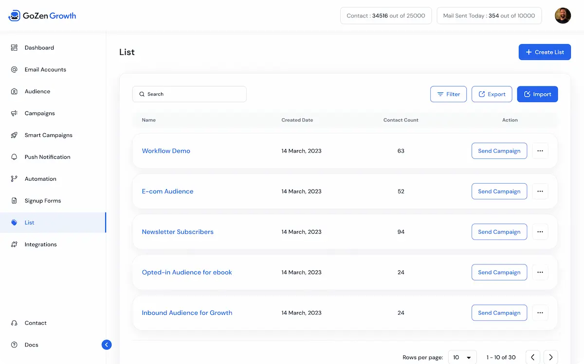This screenshot has height=364, width=584.
Task: Open the Filter panel
Action: click(448, 94)
